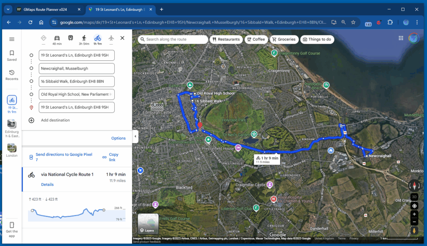
Task: Open route Details link
Action: (x=48, y=184)
